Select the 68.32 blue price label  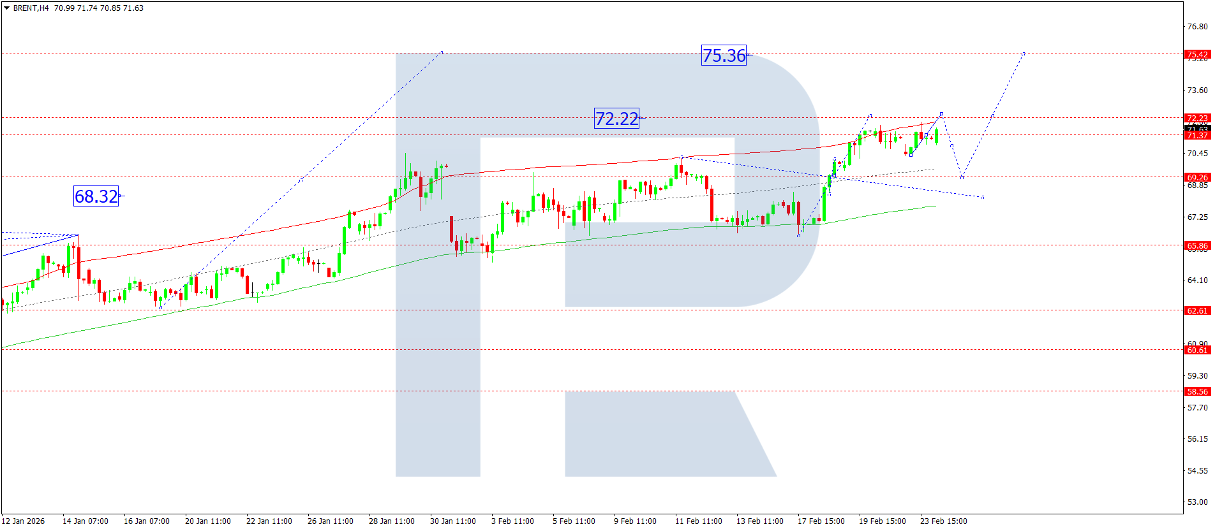click(x=96, y=196)
